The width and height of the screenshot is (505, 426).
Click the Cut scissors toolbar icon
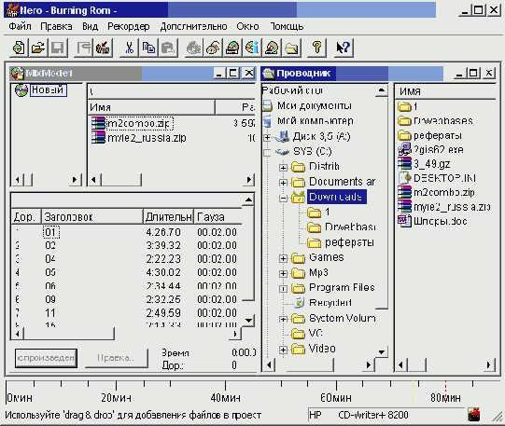tap(129, 48)
